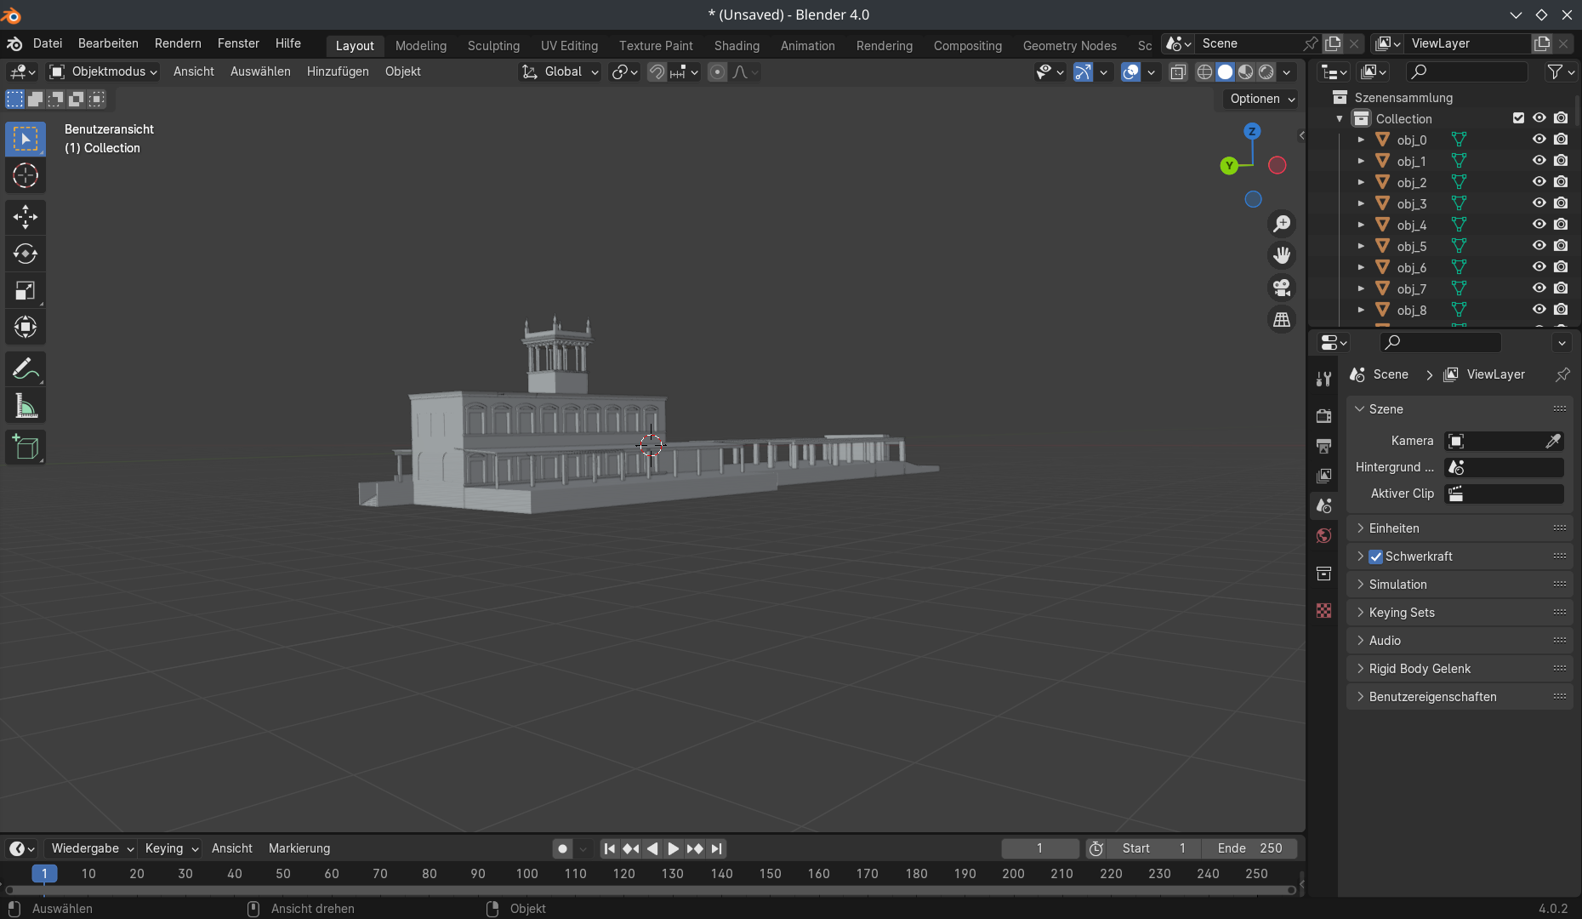This screenshot has width=1582, height=919.
Task: Open the Objektmodus mode dropdown
Action: [x=104, y=71]
